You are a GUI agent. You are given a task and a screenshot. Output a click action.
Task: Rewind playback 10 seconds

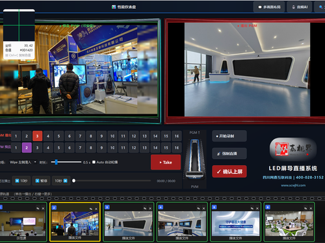click(x=21, y=181)
